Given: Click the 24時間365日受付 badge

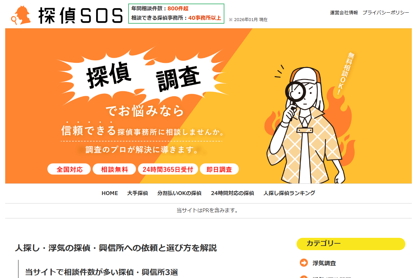Looking at the screenshot, I should (x=168, y=169).
